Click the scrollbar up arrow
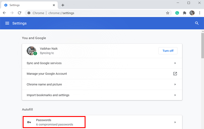This screenshot has height=129, width=204. pyautogui.click(x=203, y=31)
